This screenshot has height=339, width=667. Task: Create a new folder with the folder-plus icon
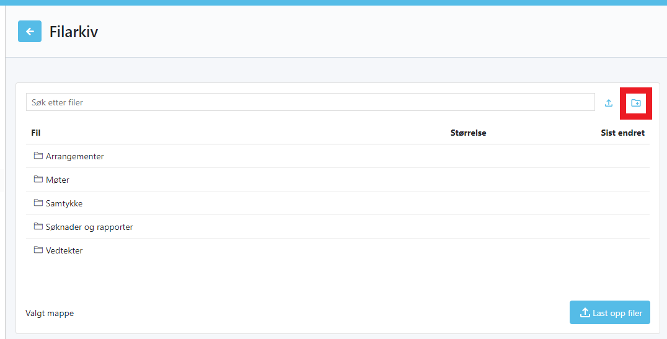coord(635,103)
